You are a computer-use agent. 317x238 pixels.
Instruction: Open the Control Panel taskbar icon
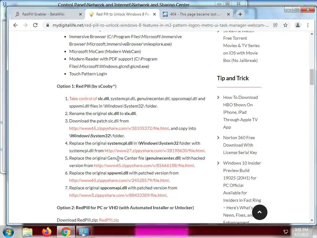click(x=84, y=232)
